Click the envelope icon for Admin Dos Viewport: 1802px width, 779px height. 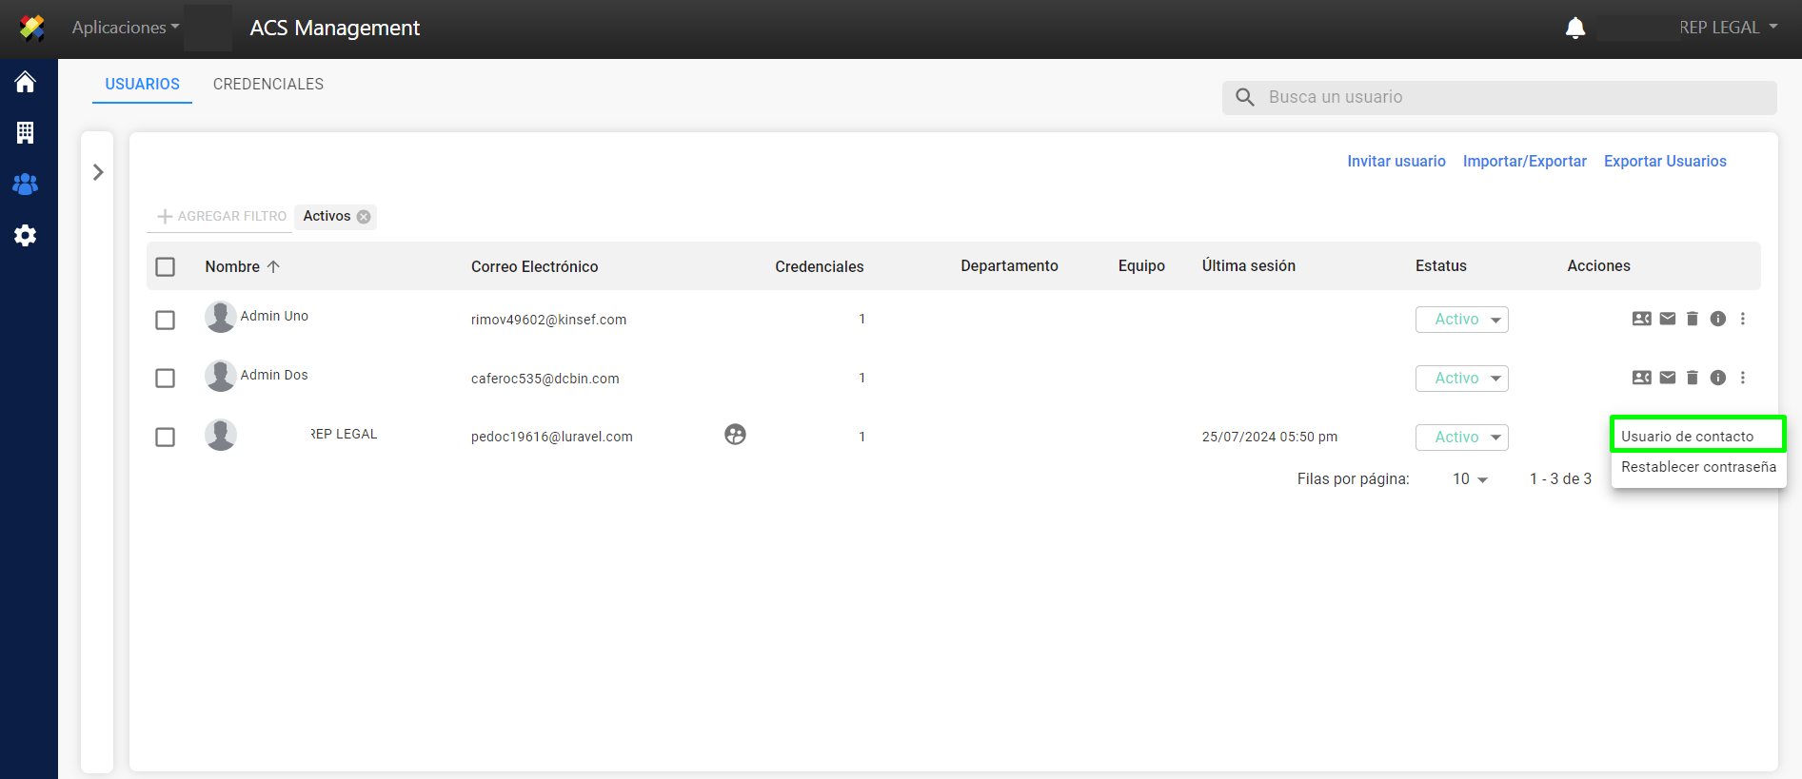1668,378
